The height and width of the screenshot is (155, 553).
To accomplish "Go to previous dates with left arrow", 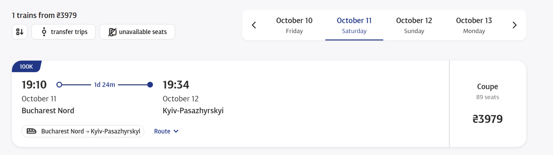I will [x=254, y=25].
